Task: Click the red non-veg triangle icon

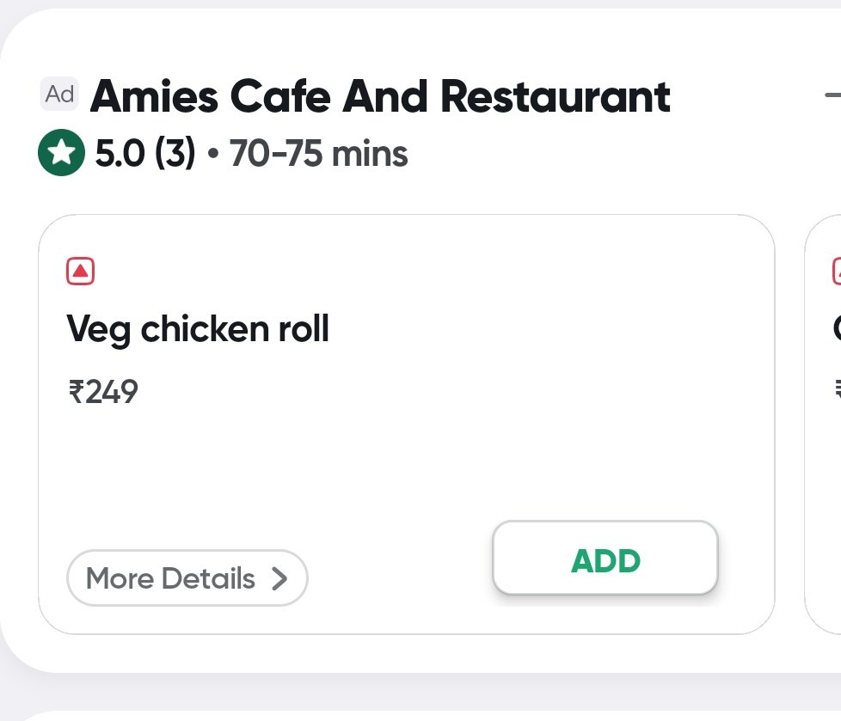Action: tap(80, 272)
